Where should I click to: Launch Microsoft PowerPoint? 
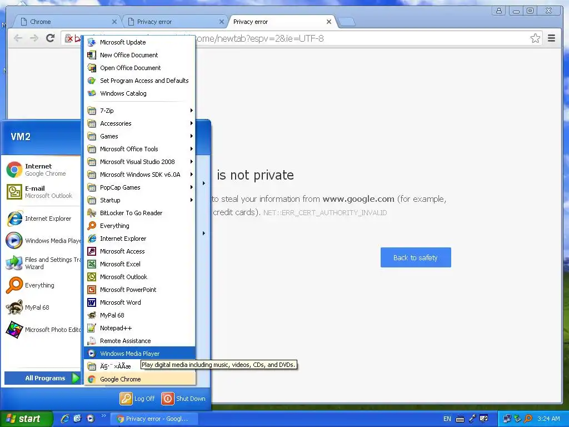(139, 289)
